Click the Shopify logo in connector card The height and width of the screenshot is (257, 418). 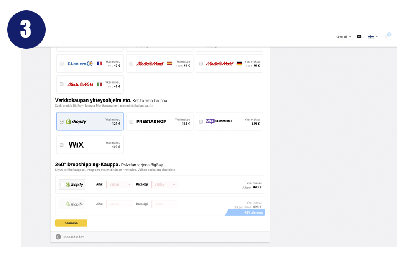76,122
